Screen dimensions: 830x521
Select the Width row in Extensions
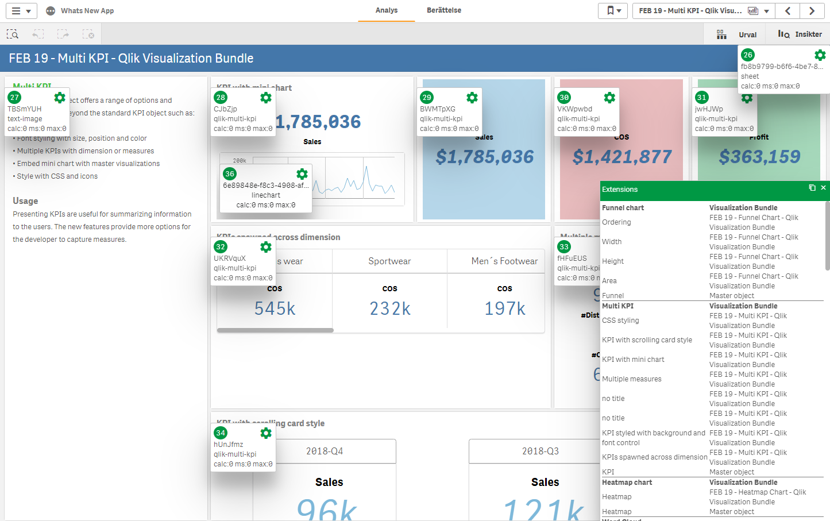click(712, 242)
